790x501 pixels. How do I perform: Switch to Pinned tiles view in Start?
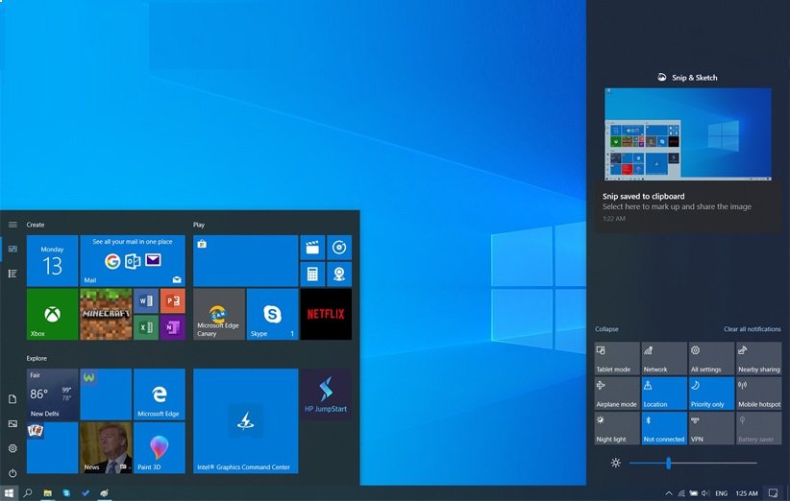pos(12,249)
